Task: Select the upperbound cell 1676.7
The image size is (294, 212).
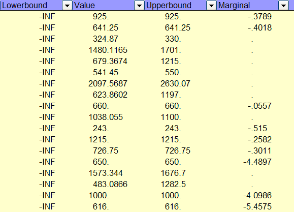Action: pyautogui.click(x=173, y=173)
